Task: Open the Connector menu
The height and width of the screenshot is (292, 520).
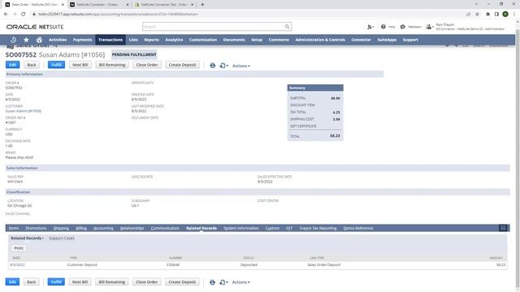Action: tap(361, 40)
